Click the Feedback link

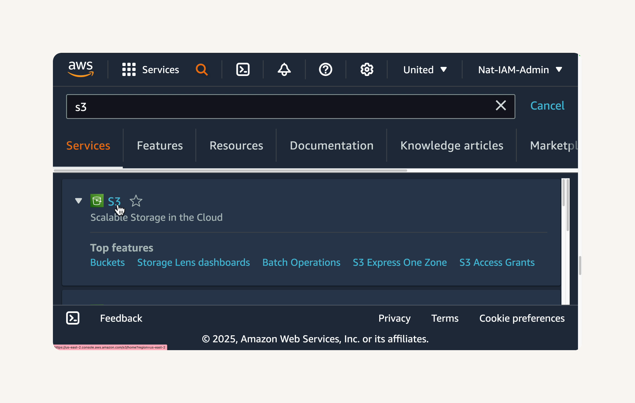tap(121, 318)
